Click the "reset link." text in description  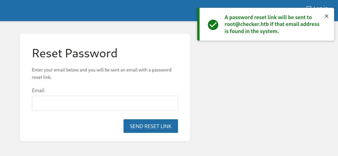pos(42,77)
